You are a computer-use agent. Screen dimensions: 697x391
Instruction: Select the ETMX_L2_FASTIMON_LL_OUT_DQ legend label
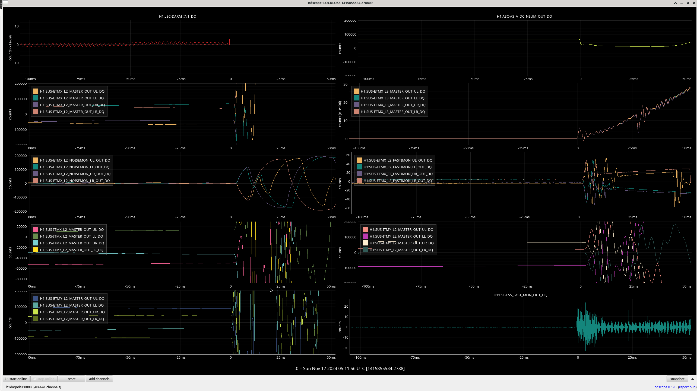(x=397, y=167)
